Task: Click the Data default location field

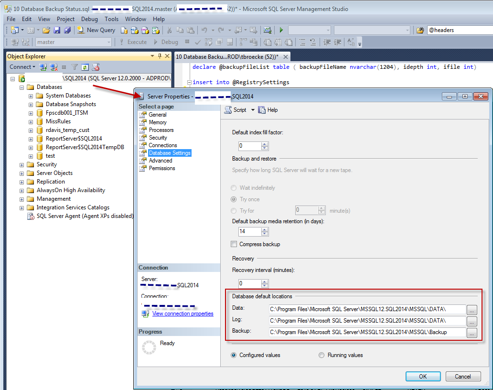Action: tap(366, 309)
